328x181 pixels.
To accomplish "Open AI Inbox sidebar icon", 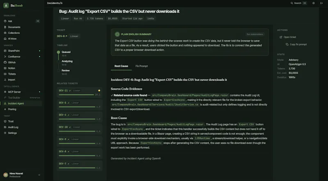I will (x=5, y=39).
